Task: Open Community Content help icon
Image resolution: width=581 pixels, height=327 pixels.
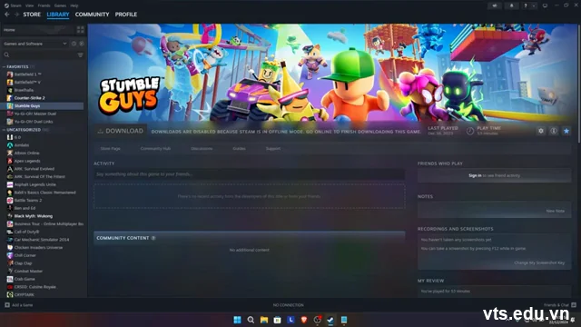Action: 153,238
